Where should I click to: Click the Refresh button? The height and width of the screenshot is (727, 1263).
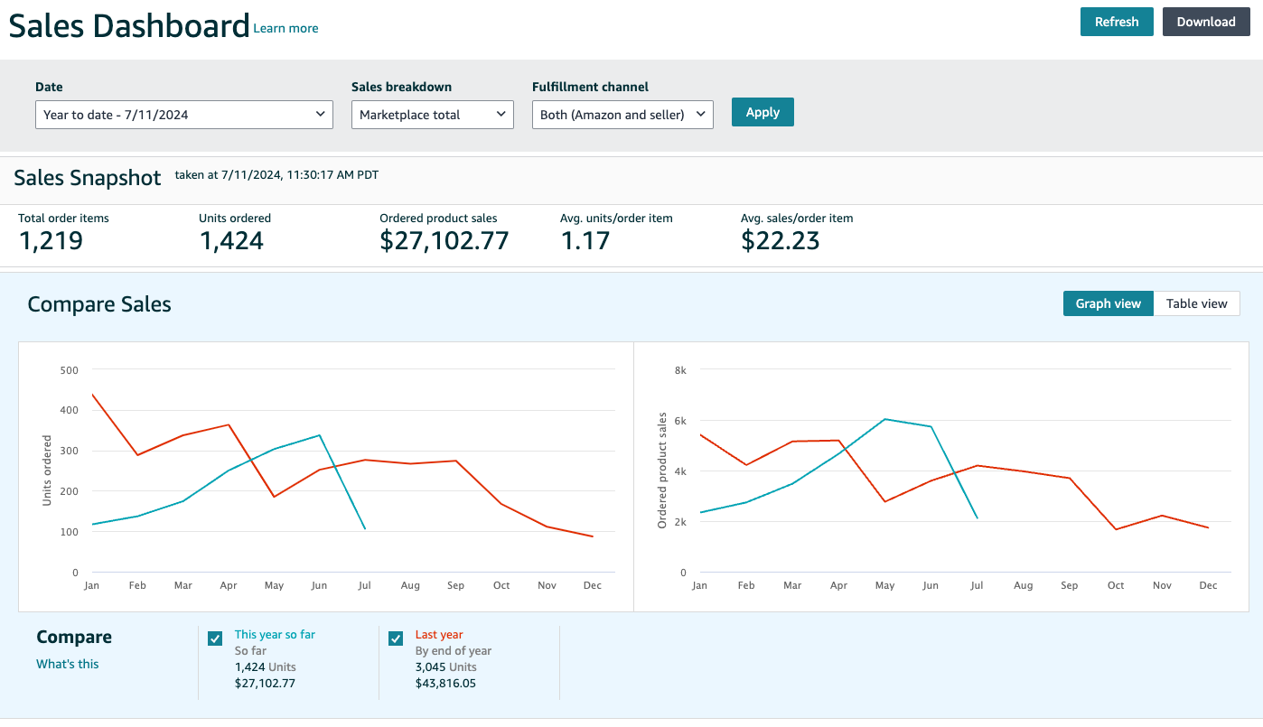pyautogui.click(x=1117, y=22)
